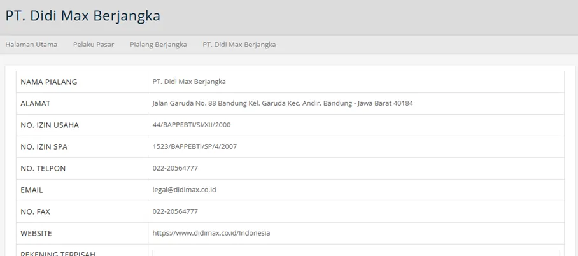Click the ALAMAT row label

click(36, 104)
